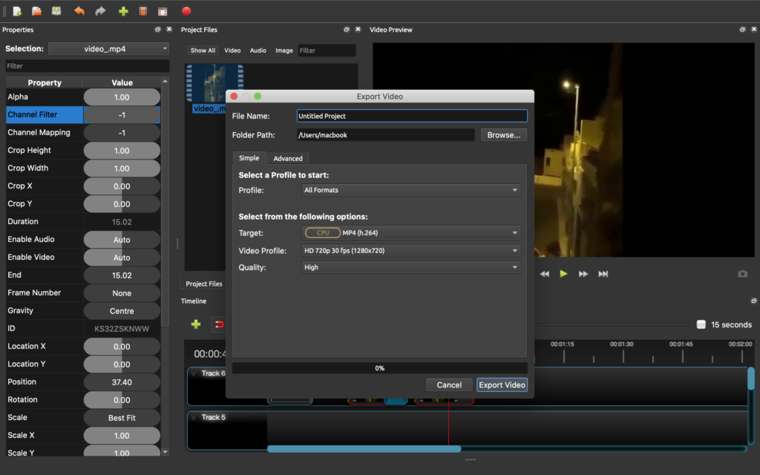Select the Channel Filter property row

pos(83,115)
